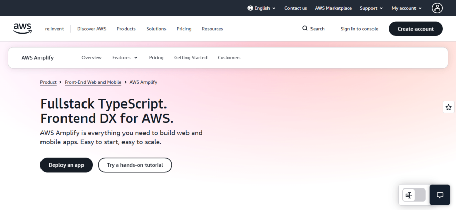Open the chat bubble icon
Image resolution: width=456 pixels, height=210 pixels.
pos(440,195)
